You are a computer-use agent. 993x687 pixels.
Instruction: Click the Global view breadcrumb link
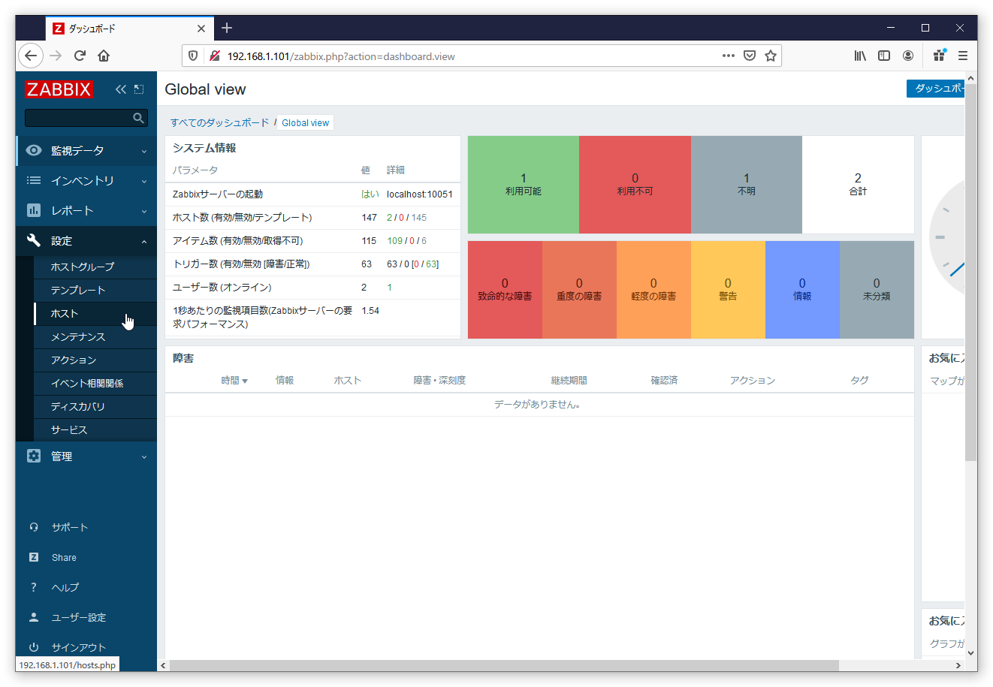[306, 122]
